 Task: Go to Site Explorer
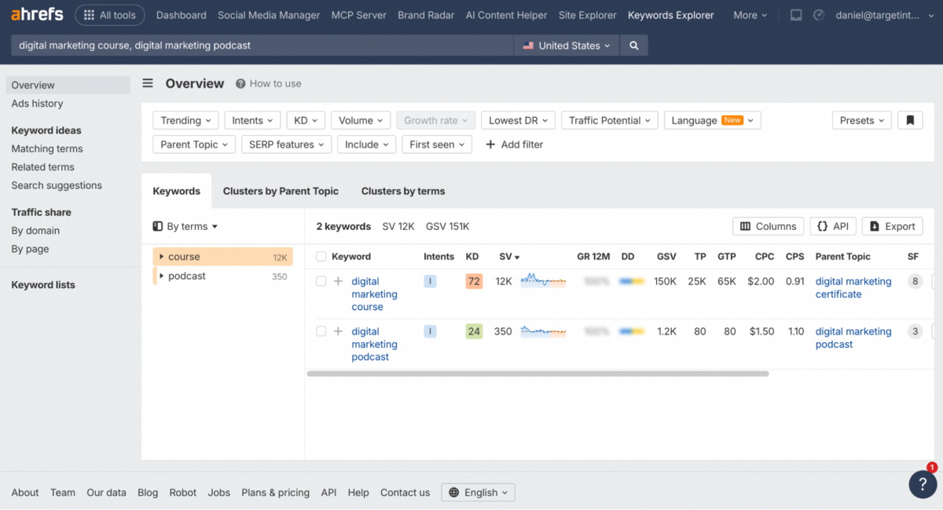tap(588, 15)
